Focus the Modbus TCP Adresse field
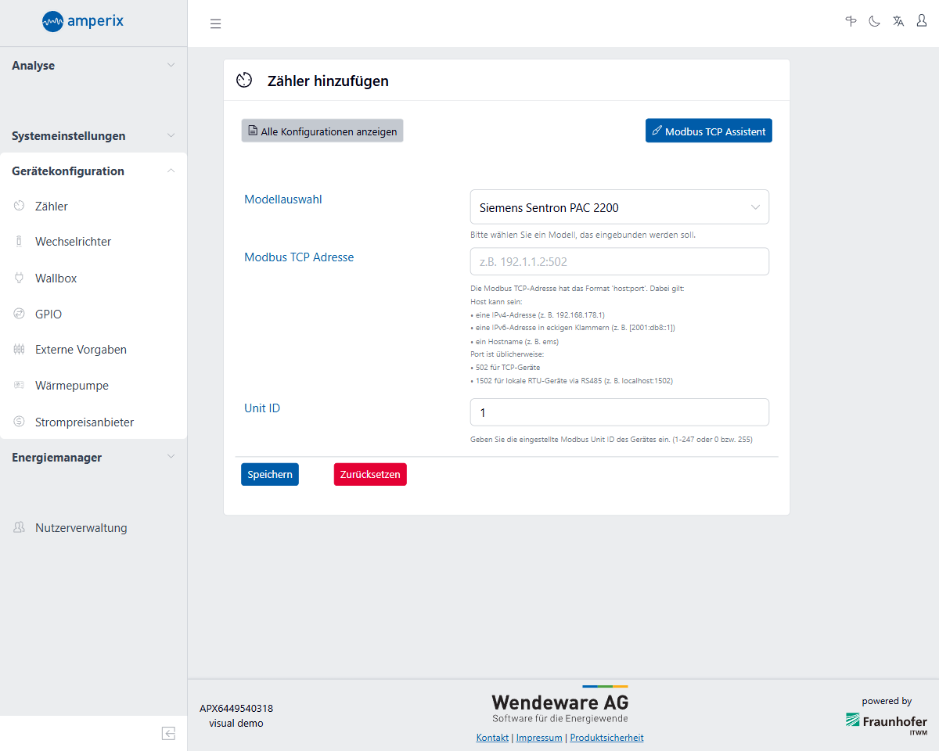The image size is (939, 751). coord(619,262)
